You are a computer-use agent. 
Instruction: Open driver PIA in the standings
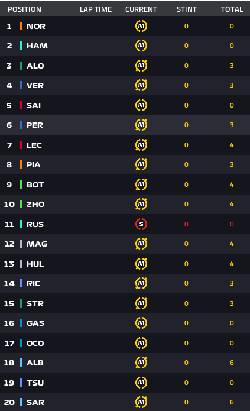pos(34,164)
